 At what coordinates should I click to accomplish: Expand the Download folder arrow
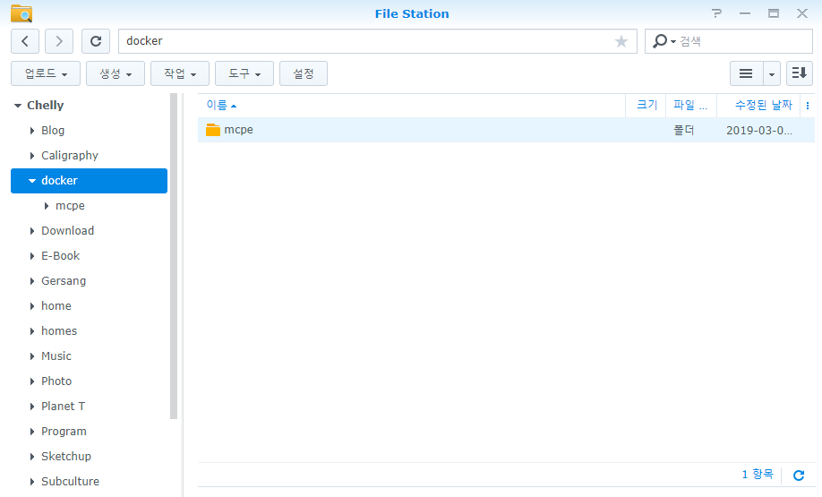(x=32, y=231)
